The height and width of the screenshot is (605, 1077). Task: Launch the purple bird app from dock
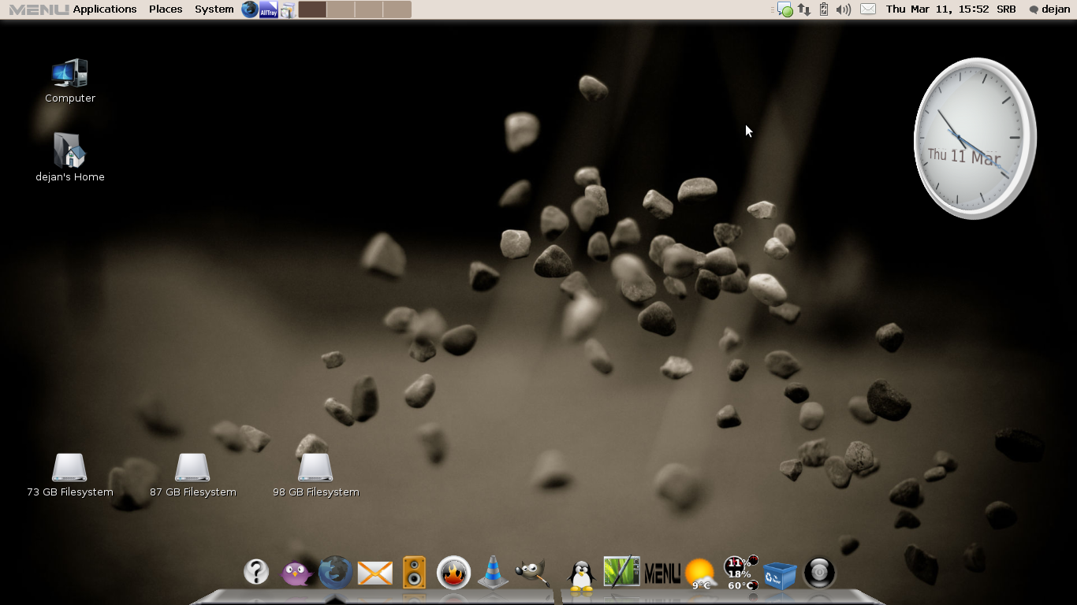tap(296, 573)
